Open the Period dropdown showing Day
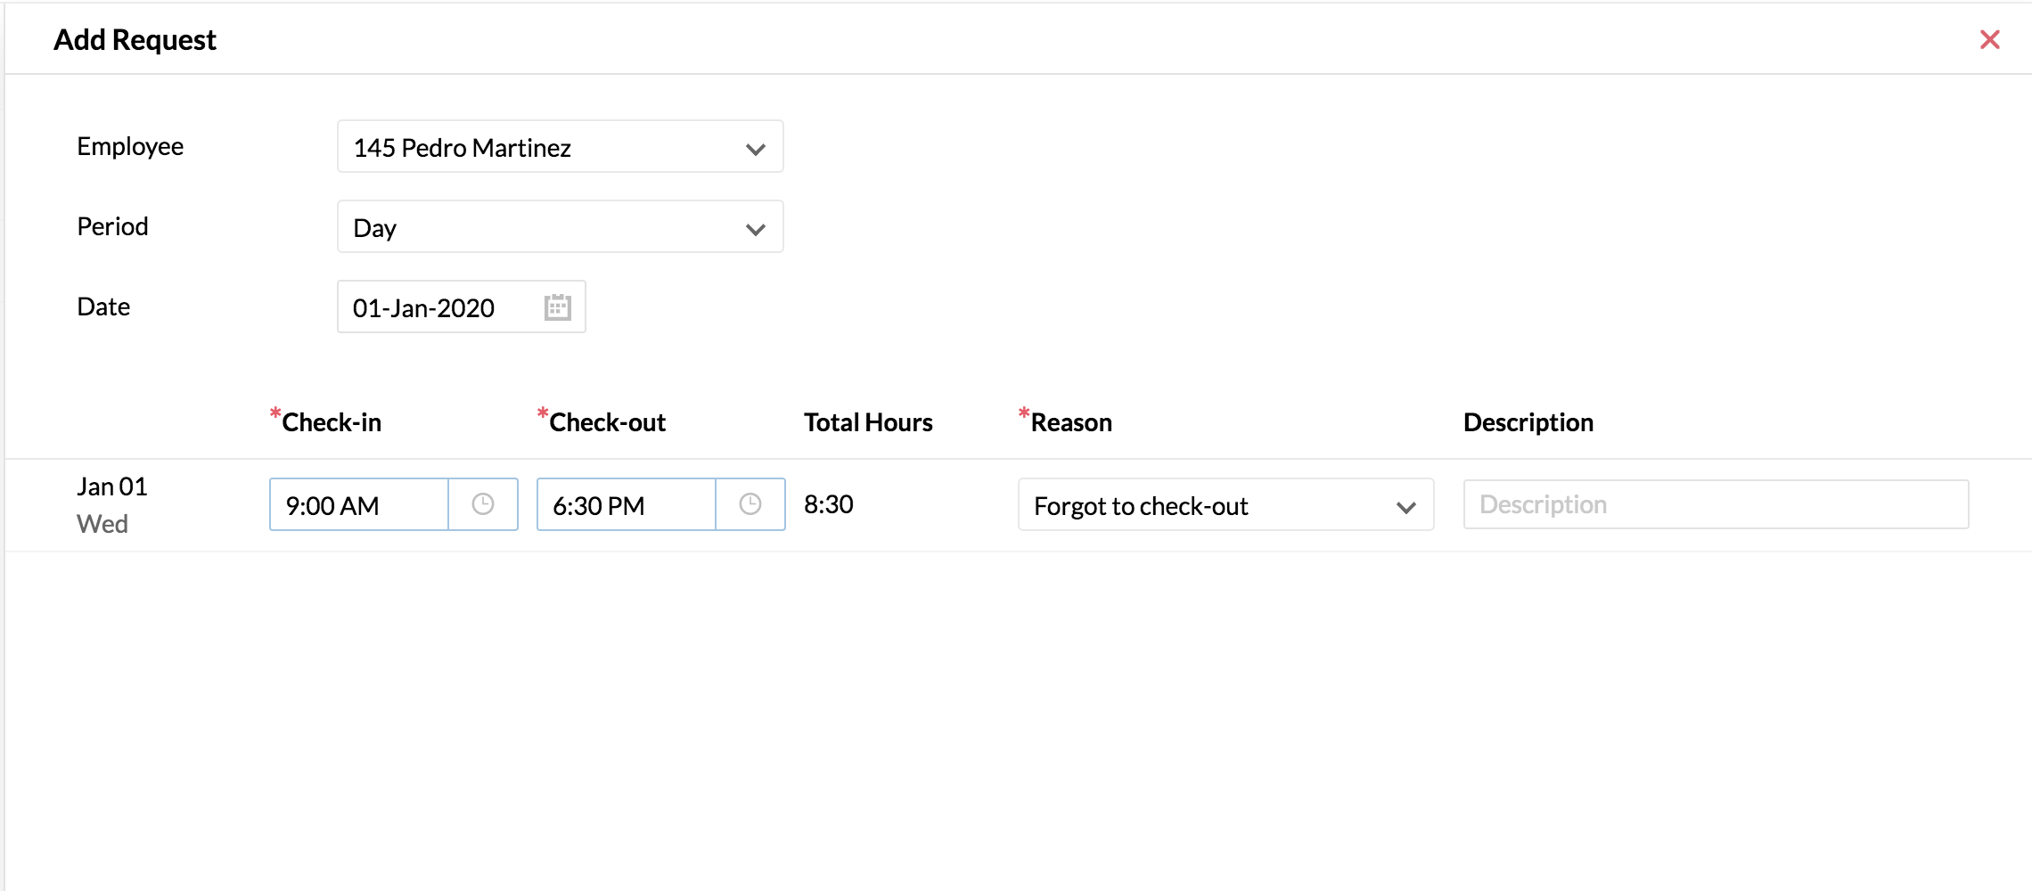This screenshot has width=2032, height=891. 560,227
